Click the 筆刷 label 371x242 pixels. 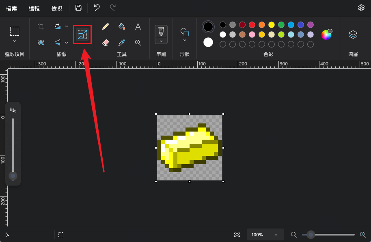coord(161,54)
